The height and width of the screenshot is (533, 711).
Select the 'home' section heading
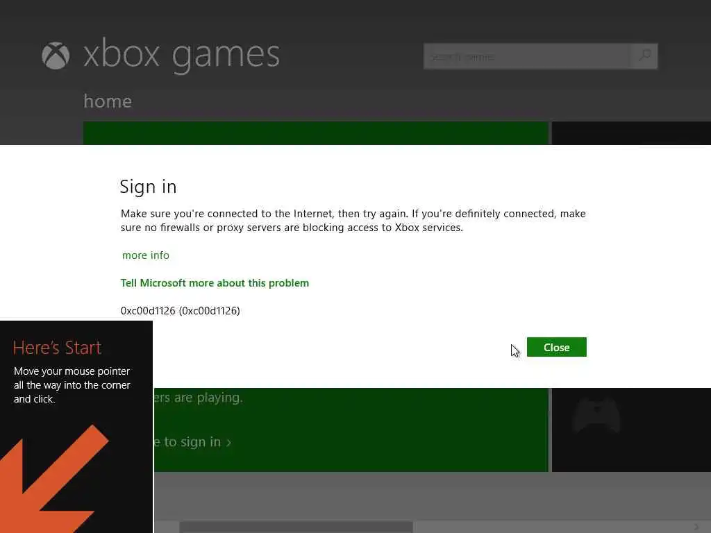click(108, 101)
